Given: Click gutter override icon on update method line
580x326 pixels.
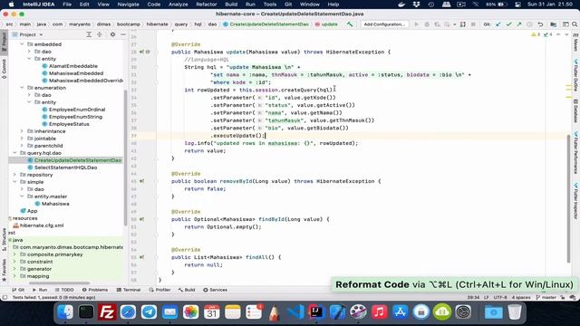Looking at the screenshot, I should (141, 53).
